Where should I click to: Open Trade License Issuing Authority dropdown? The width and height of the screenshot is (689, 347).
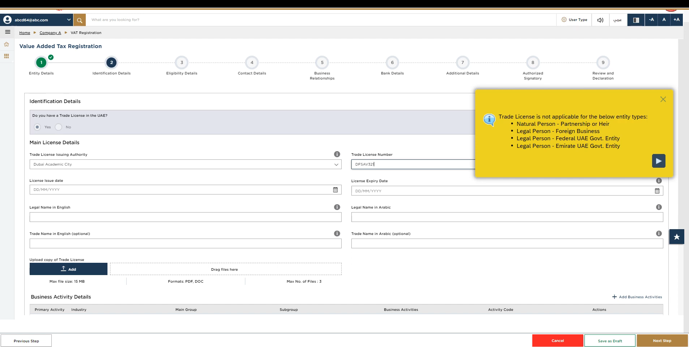point(185,164)
